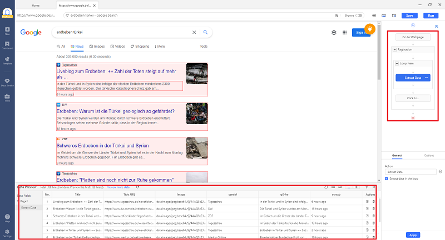Open the Liveblog zum Erdbeben headline
The image size is (445, 240).
[116, 74]
